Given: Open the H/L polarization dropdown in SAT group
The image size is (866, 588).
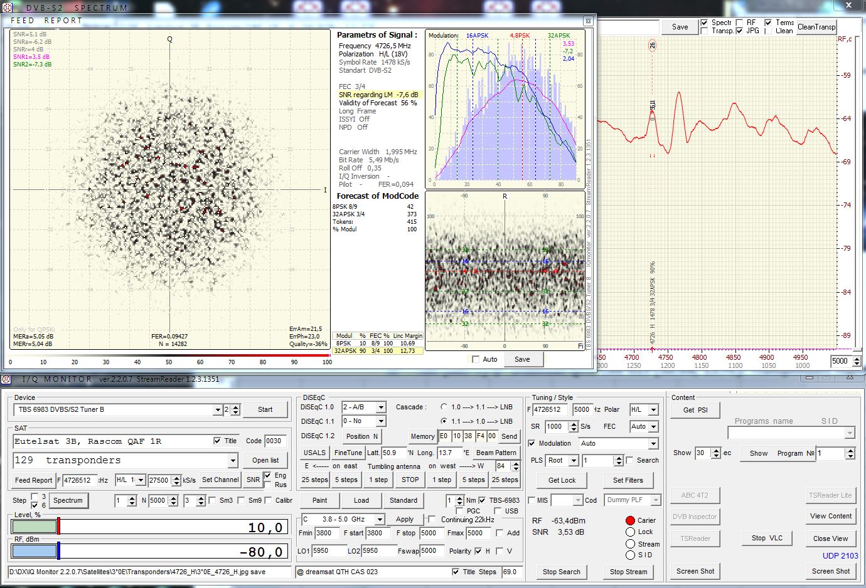Looking at the screenshot, I should pos(141,480).
